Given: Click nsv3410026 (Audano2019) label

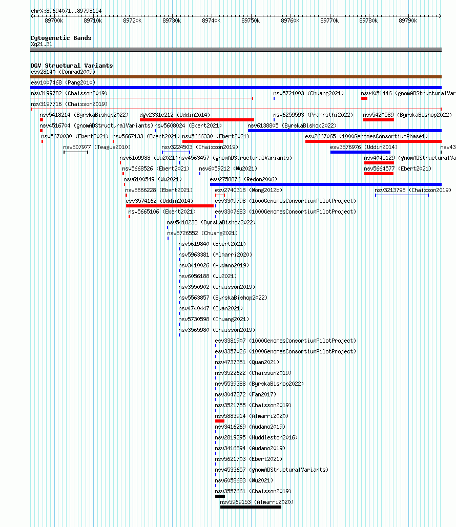Looking at the screenshot, I should coord(214,265).
